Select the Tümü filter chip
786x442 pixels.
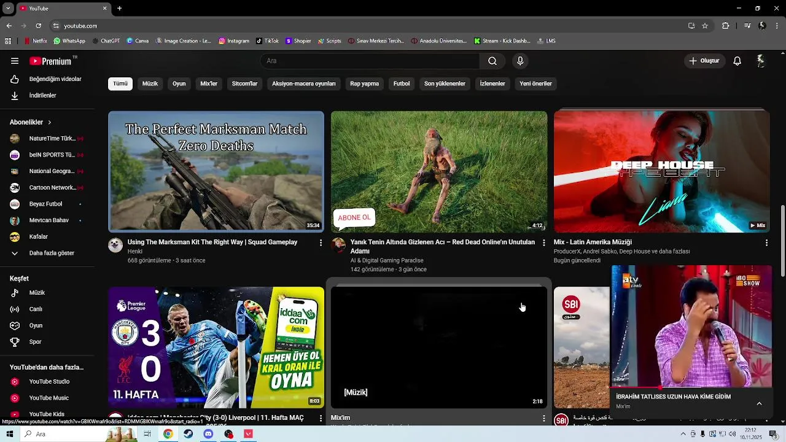tap(120, 83)
